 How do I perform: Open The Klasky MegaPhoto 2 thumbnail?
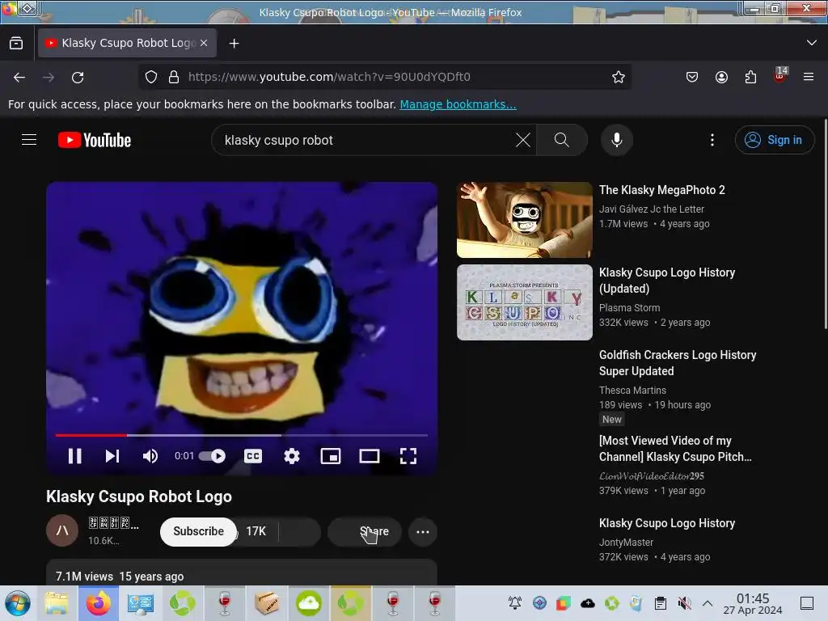click(524, 220)
